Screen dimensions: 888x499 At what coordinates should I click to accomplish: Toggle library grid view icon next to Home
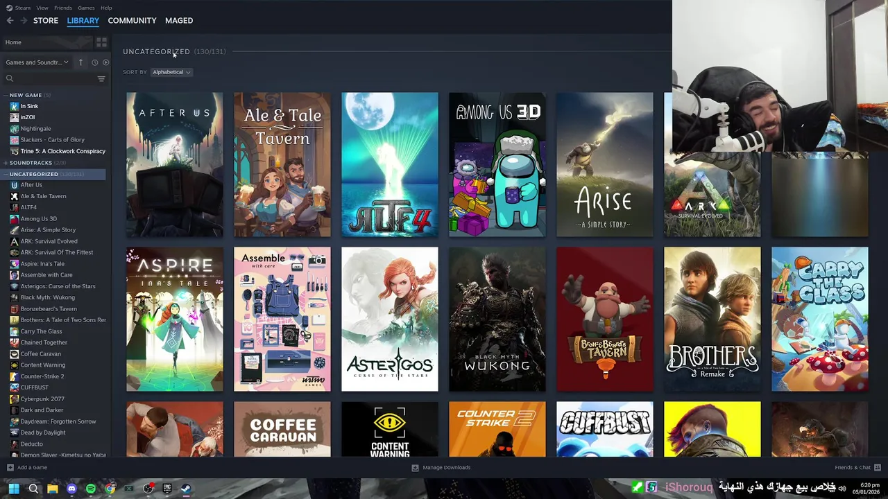[x=101, y=42]
